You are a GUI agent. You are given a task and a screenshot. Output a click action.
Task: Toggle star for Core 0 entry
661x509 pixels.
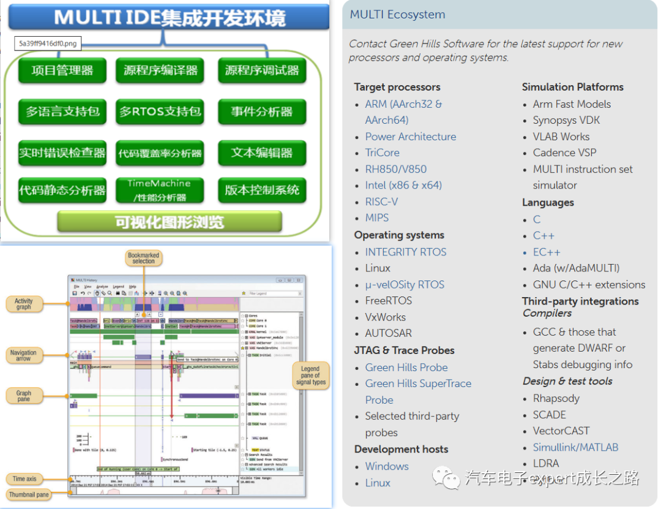243,320
